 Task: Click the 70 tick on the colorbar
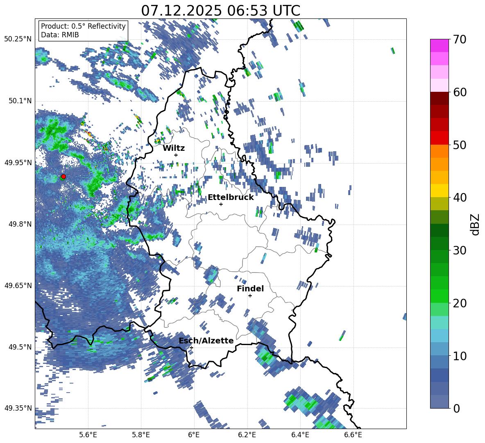coord(460,40)
